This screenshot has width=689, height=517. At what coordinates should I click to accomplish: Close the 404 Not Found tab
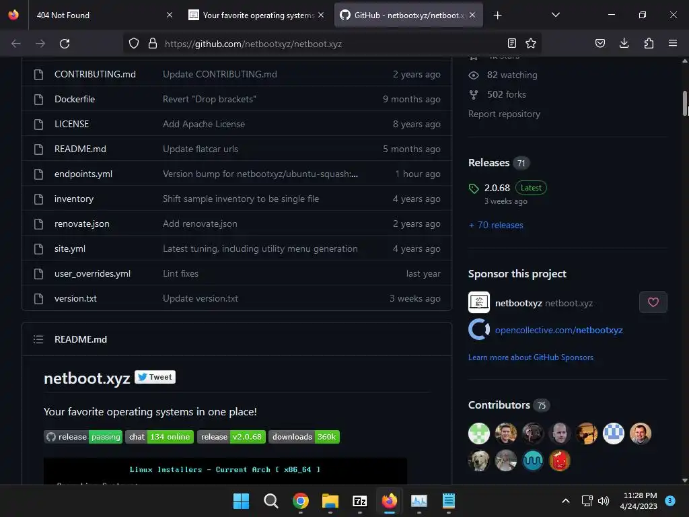170,15
